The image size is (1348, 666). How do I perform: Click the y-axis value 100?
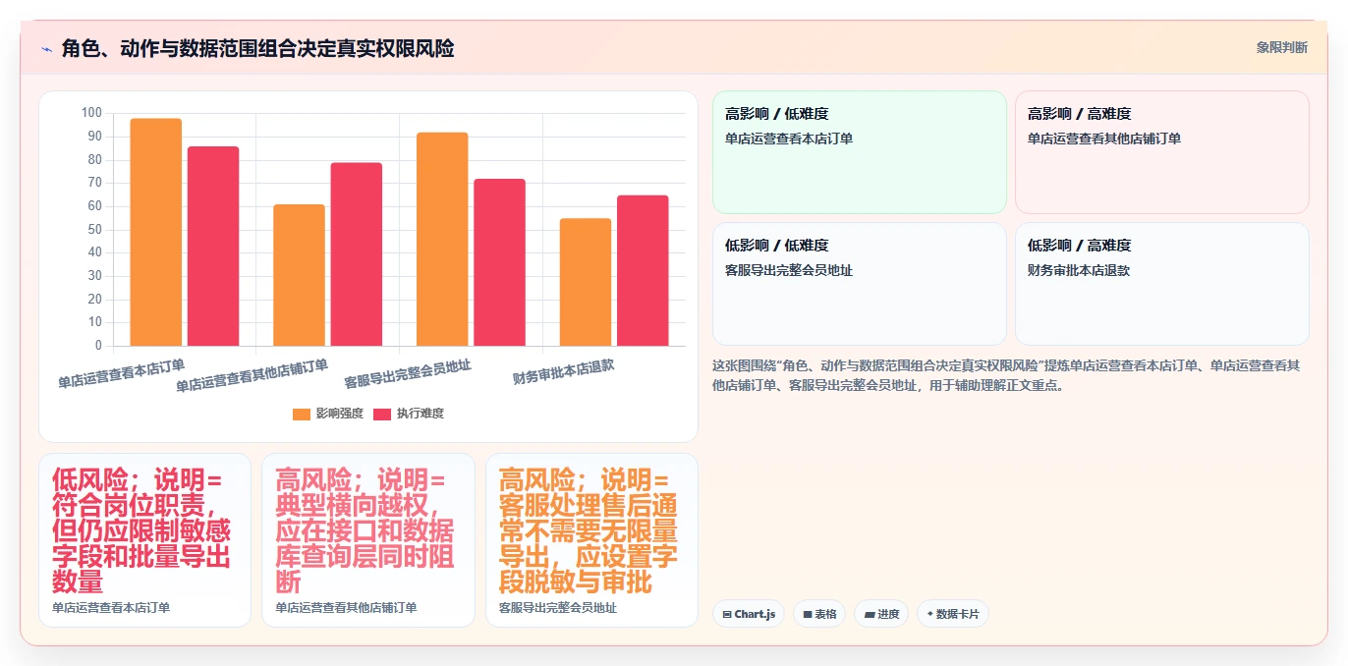point(91,113)
